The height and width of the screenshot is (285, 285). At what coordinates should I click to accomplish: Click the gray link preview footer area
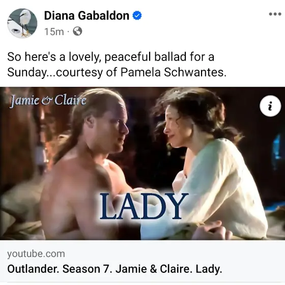[x=142, y=262]
